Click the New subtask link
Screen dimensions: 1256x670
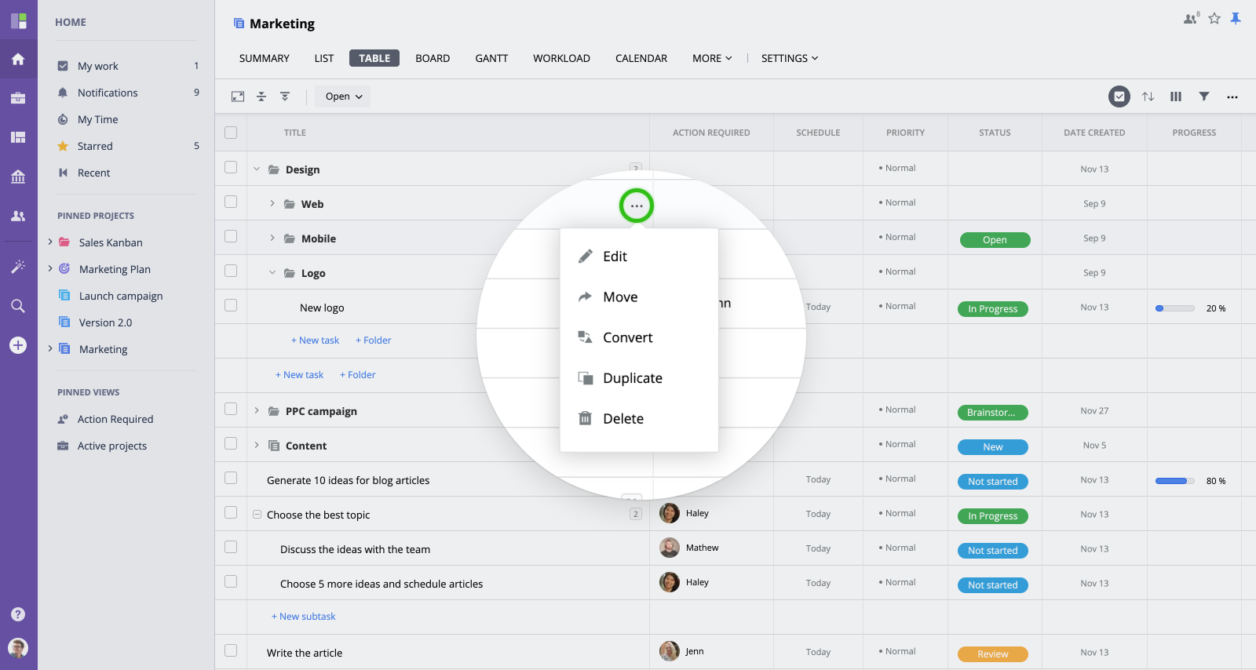point(304,617)
